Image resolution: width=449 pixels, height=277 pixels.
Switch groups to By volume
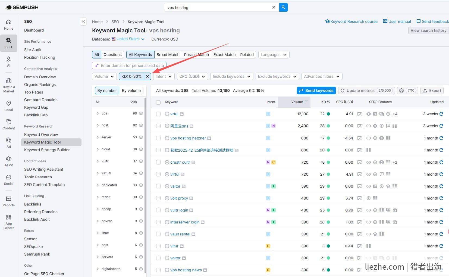point(131,91)
